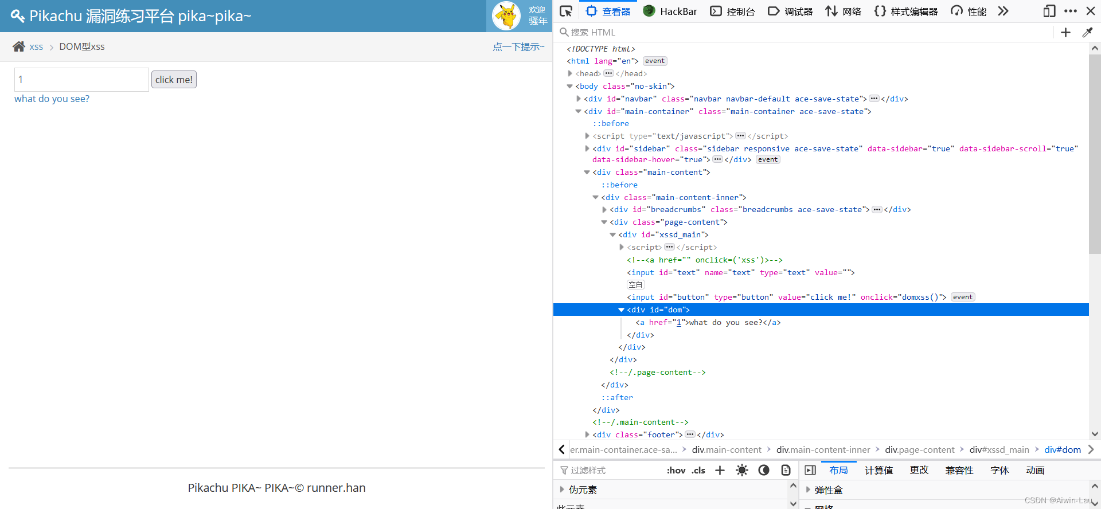Viewport: 1101px width, 509px height.
Task: Toggle dark color scheme simulation icon
Action: point(763,470)
